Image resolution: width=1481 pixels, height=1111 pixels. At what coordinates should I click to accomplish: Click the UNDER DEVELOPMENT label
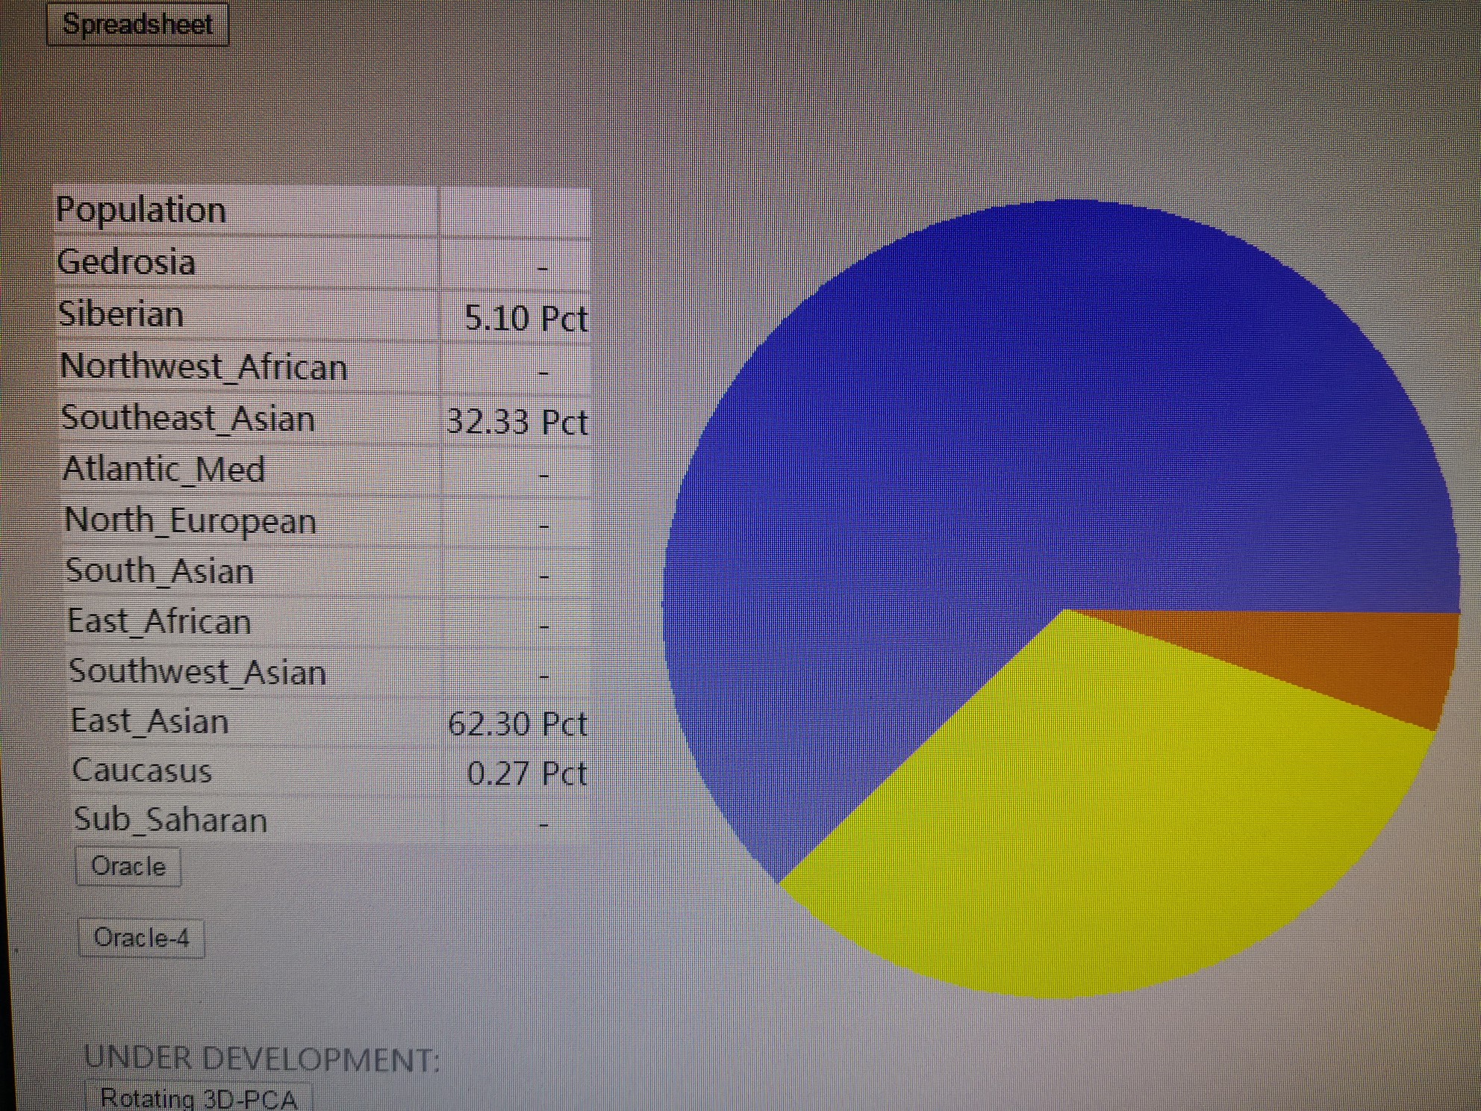coord(262,1059)
